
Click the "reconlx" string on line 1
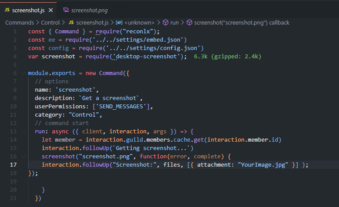(x=138, y=32)
